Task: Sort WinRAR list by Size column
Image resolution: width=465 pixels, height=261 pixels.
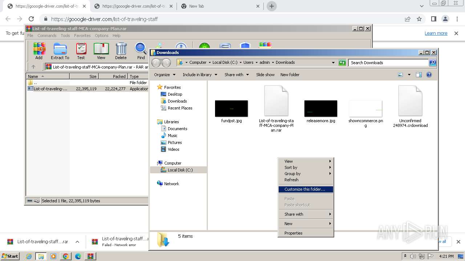Action: point(84,76)
